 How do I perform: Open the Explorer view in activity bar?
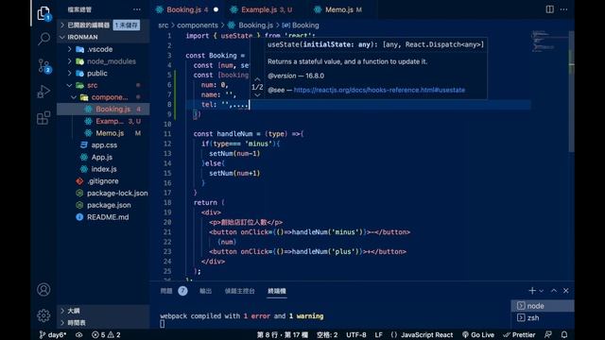[x=43, y=13]
